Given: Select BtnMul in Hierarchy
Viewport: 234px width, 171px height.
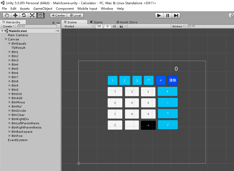Looking at the screenshot, I should point(17,106).
